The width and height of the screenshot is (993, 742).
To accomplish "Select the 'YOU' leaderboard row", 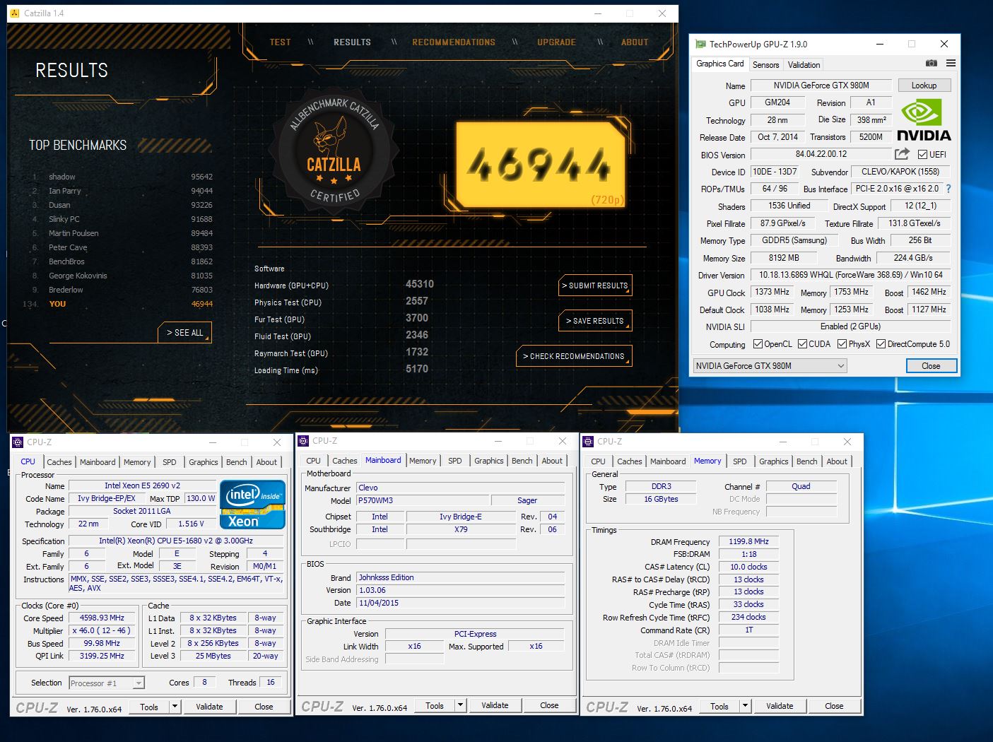I will pyautogui.click(x=118, y=304).
